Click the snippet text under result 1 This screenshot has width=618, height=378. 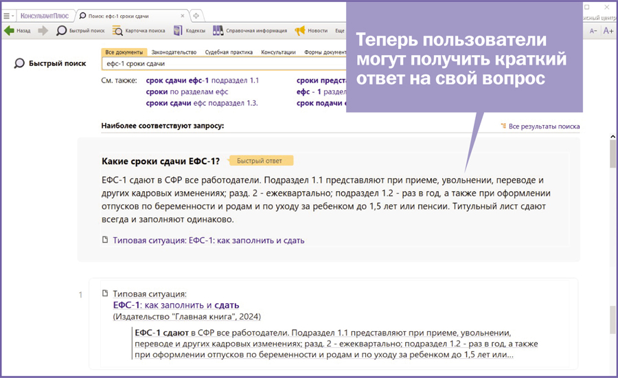pyautogui.click(x=336, y=344)
